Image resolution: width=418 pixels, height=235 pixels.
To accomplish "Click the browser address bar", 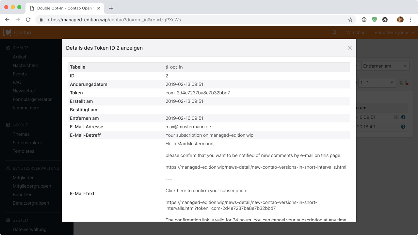I will pyautogui.click(x=196, y=20).
